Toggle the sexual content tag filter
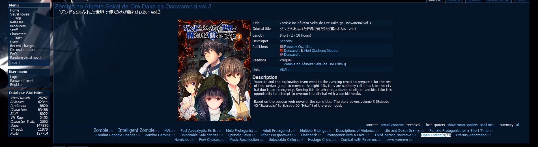The image size is (538, 147). coord(392,125)
